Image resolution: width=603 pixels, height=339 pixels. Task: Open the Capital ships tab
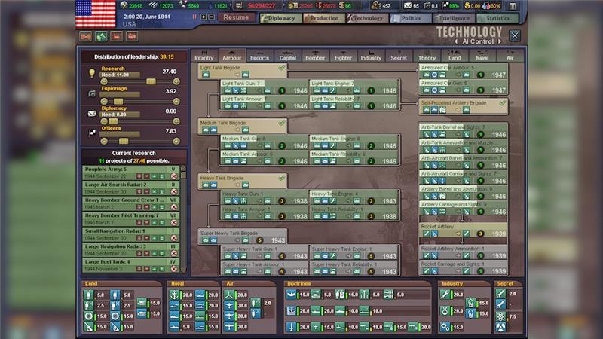pos(288,55)
